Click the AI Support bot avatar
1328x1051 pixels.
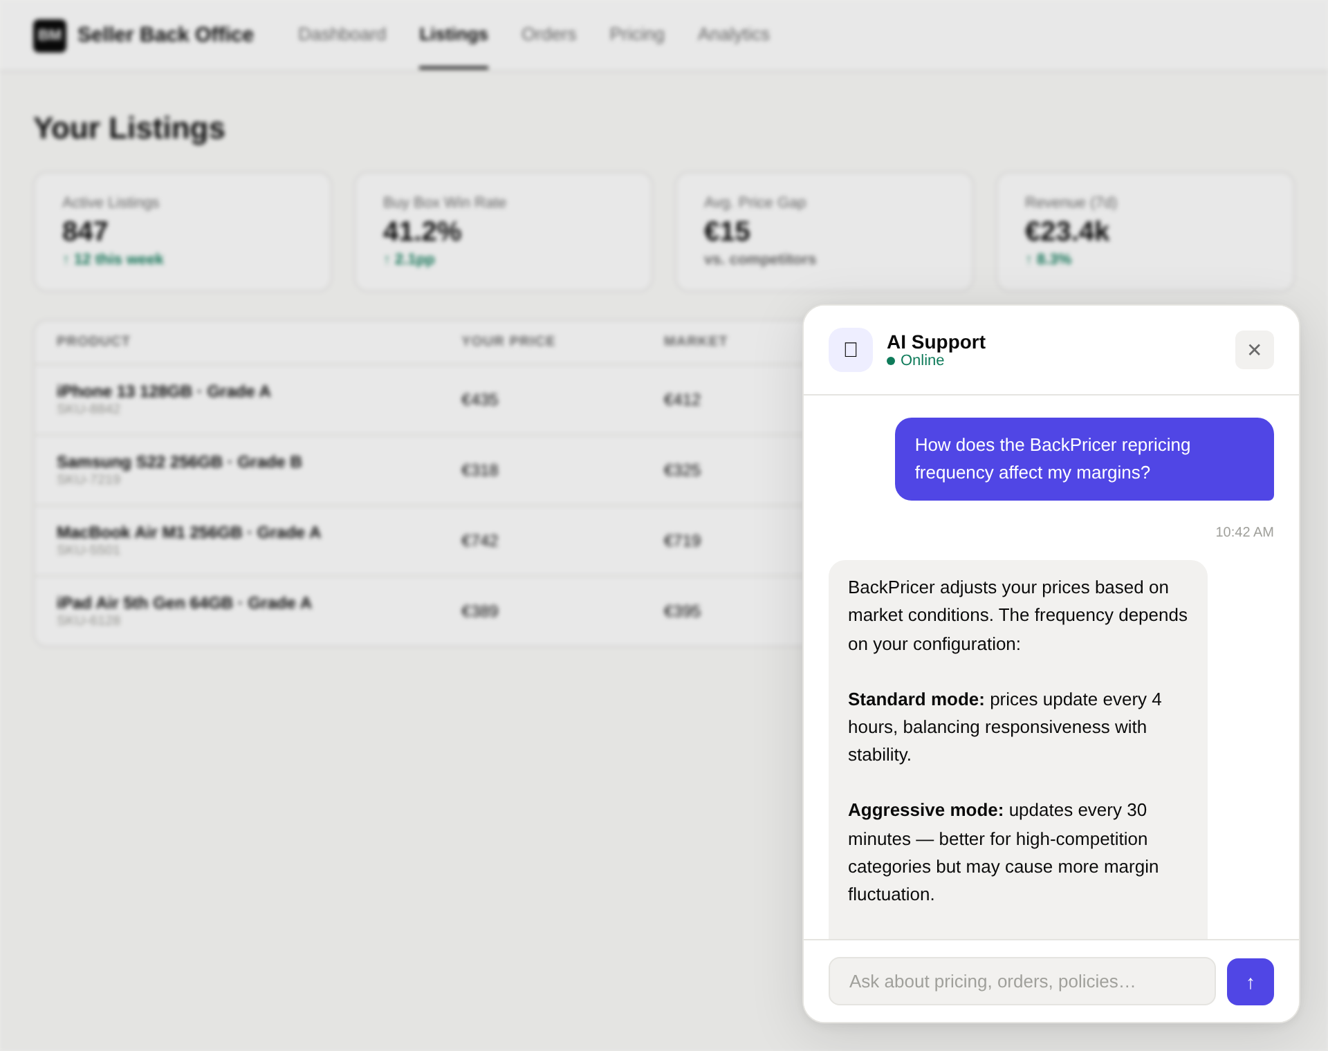point(850,350)
